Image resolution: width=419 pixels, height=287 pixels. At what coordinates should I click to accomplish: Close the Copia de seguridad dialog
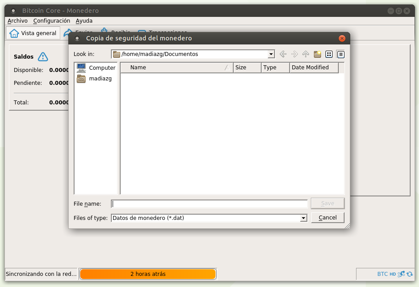pyautogui.click(x=342, y=38)
